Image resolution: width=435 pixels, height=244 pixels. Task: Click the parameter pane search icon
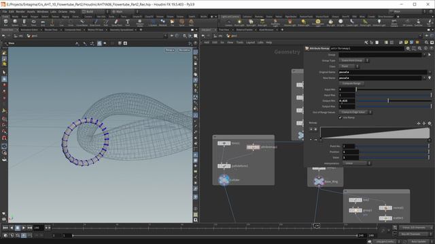[x=420, y=48]
